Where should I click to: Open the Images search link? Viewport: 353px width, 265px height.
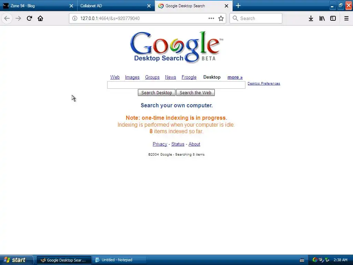(x=132, y=77)
